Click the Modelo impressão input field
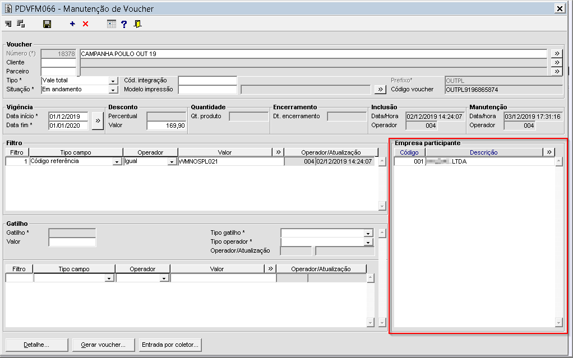573x358 pixels. (x=207, y=90)
